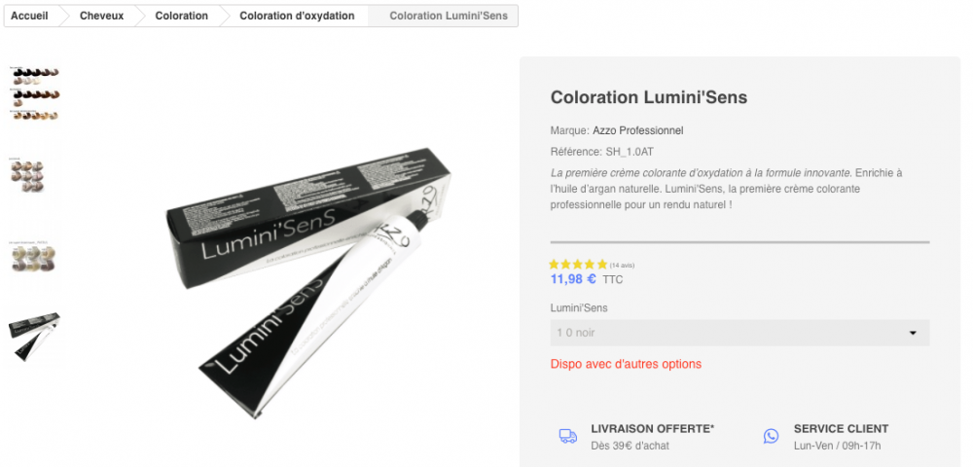Viewport: 973px width, 467px height.
Task: Click the yellow star rating
Action: (x=578, y=264)
